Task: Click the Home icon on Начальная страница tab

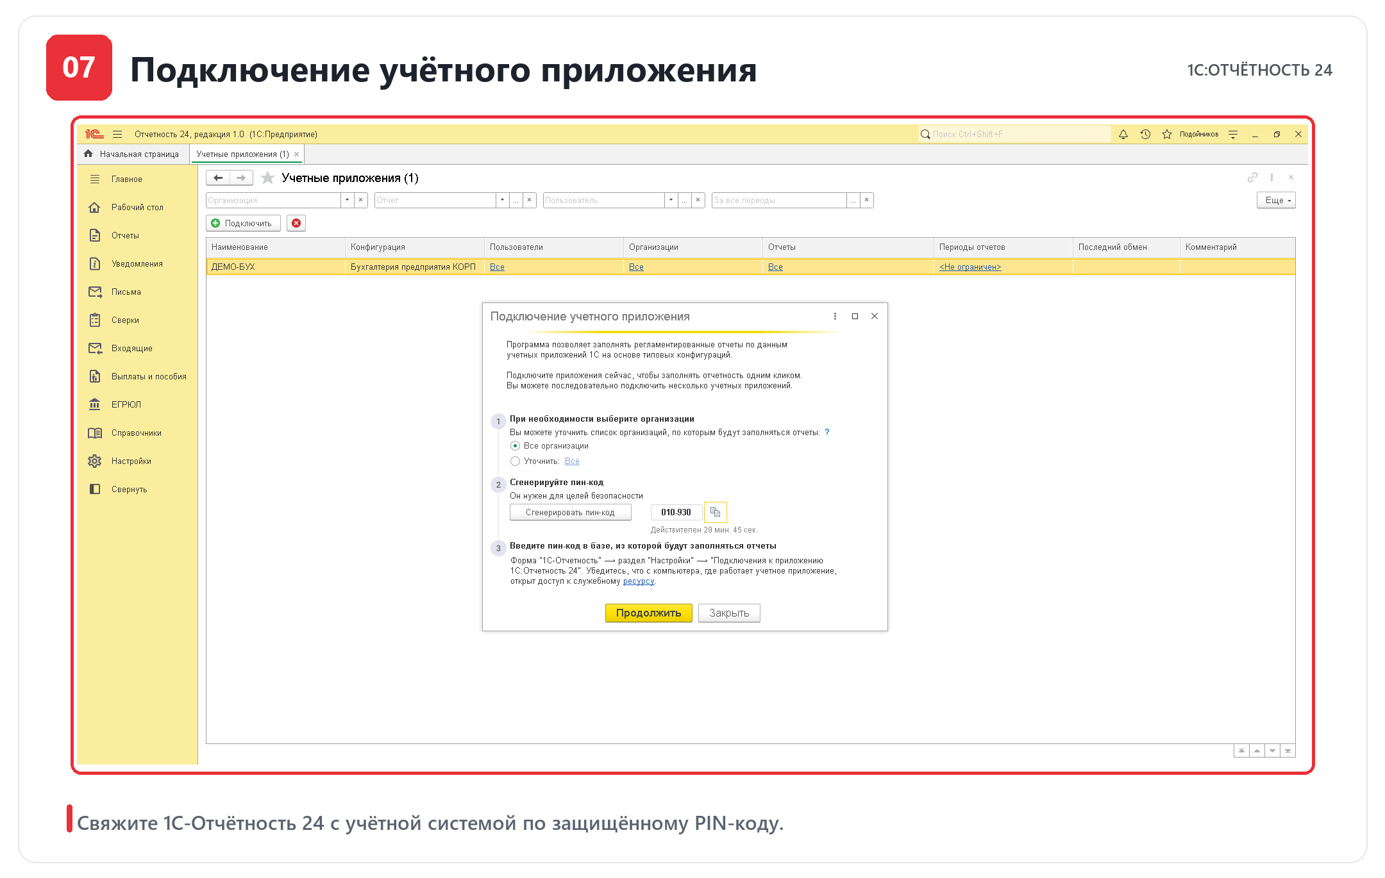Action: tap(88, 154)
